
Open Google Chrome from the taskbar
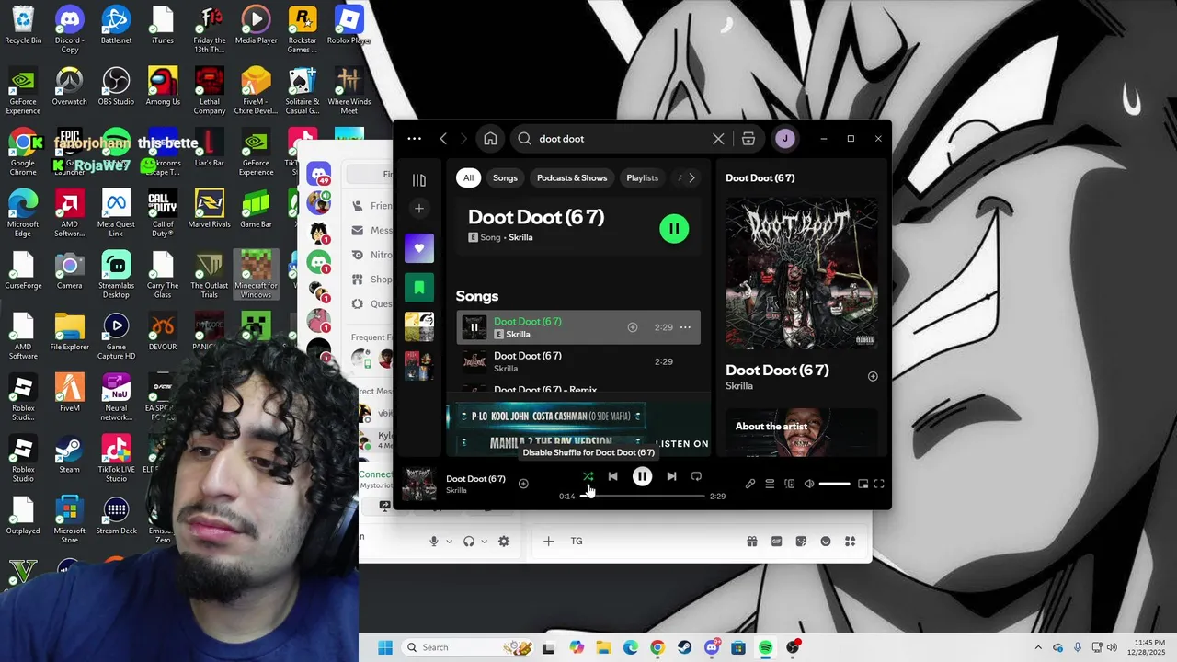point(657,647)
